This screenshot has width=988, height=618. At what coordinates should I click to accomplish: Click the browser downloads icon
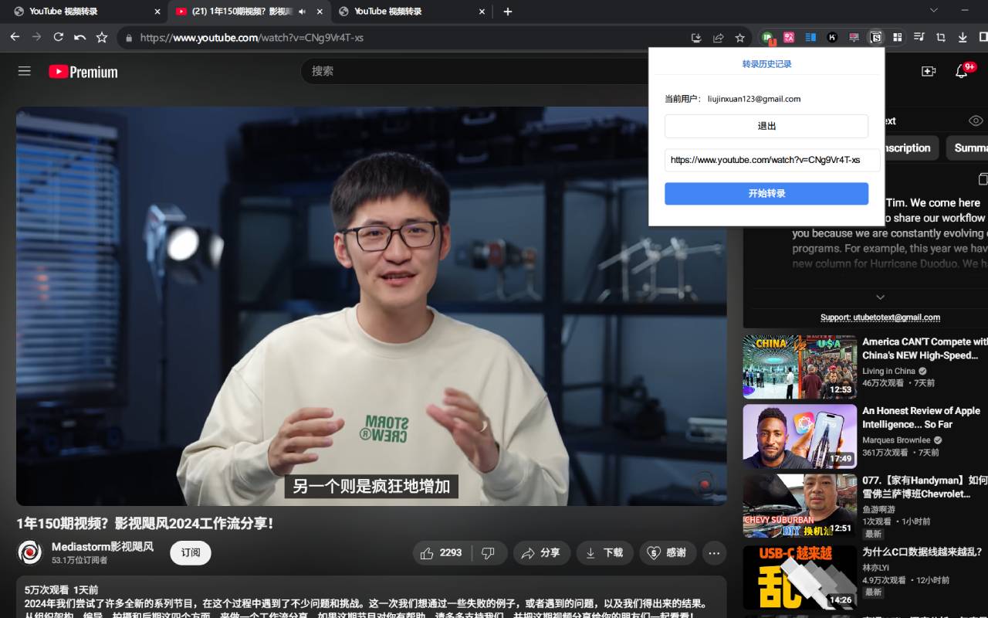click(963, 36)
